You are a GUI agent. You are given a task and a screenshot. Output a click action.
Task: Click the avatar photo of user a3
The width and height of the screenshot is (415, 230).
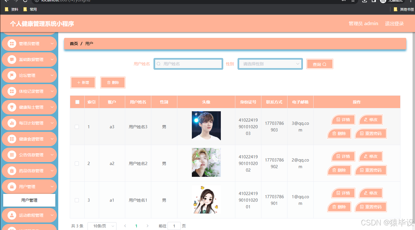pos(206,126)
